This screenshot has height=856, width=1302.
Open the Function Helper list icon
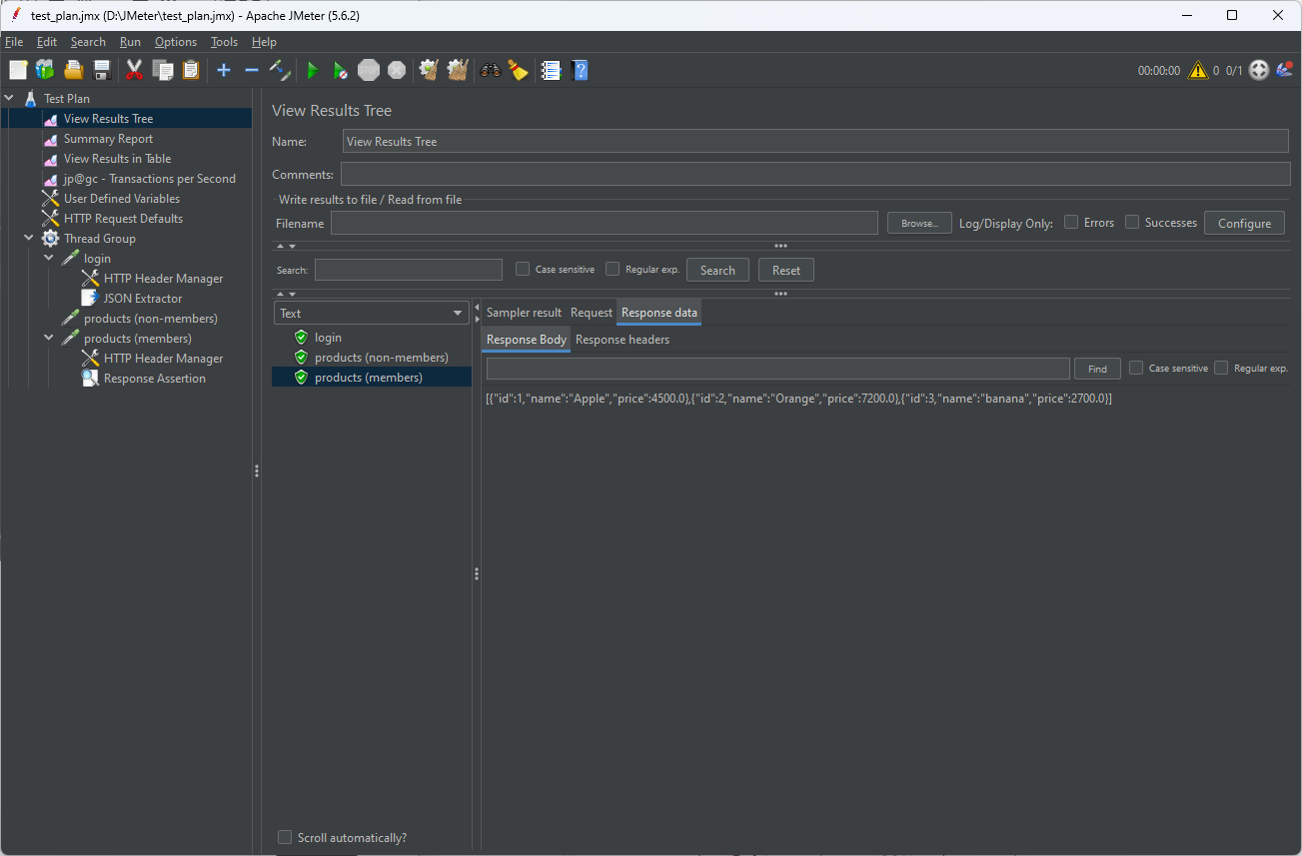click(551, 70)
